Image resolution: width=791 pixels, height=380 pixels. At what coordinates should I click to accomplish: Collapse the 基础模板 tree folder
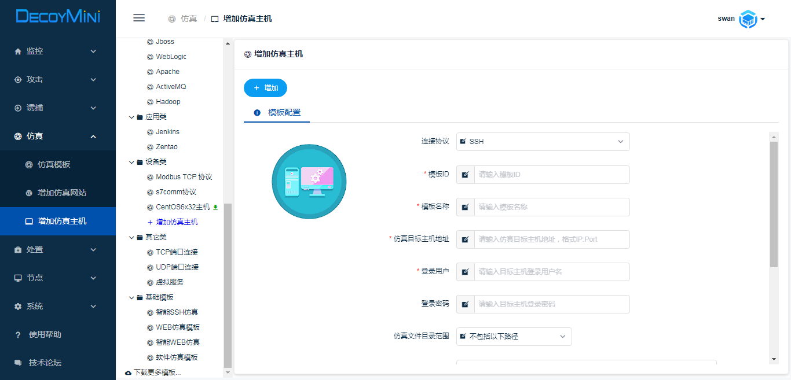[131, 297]
